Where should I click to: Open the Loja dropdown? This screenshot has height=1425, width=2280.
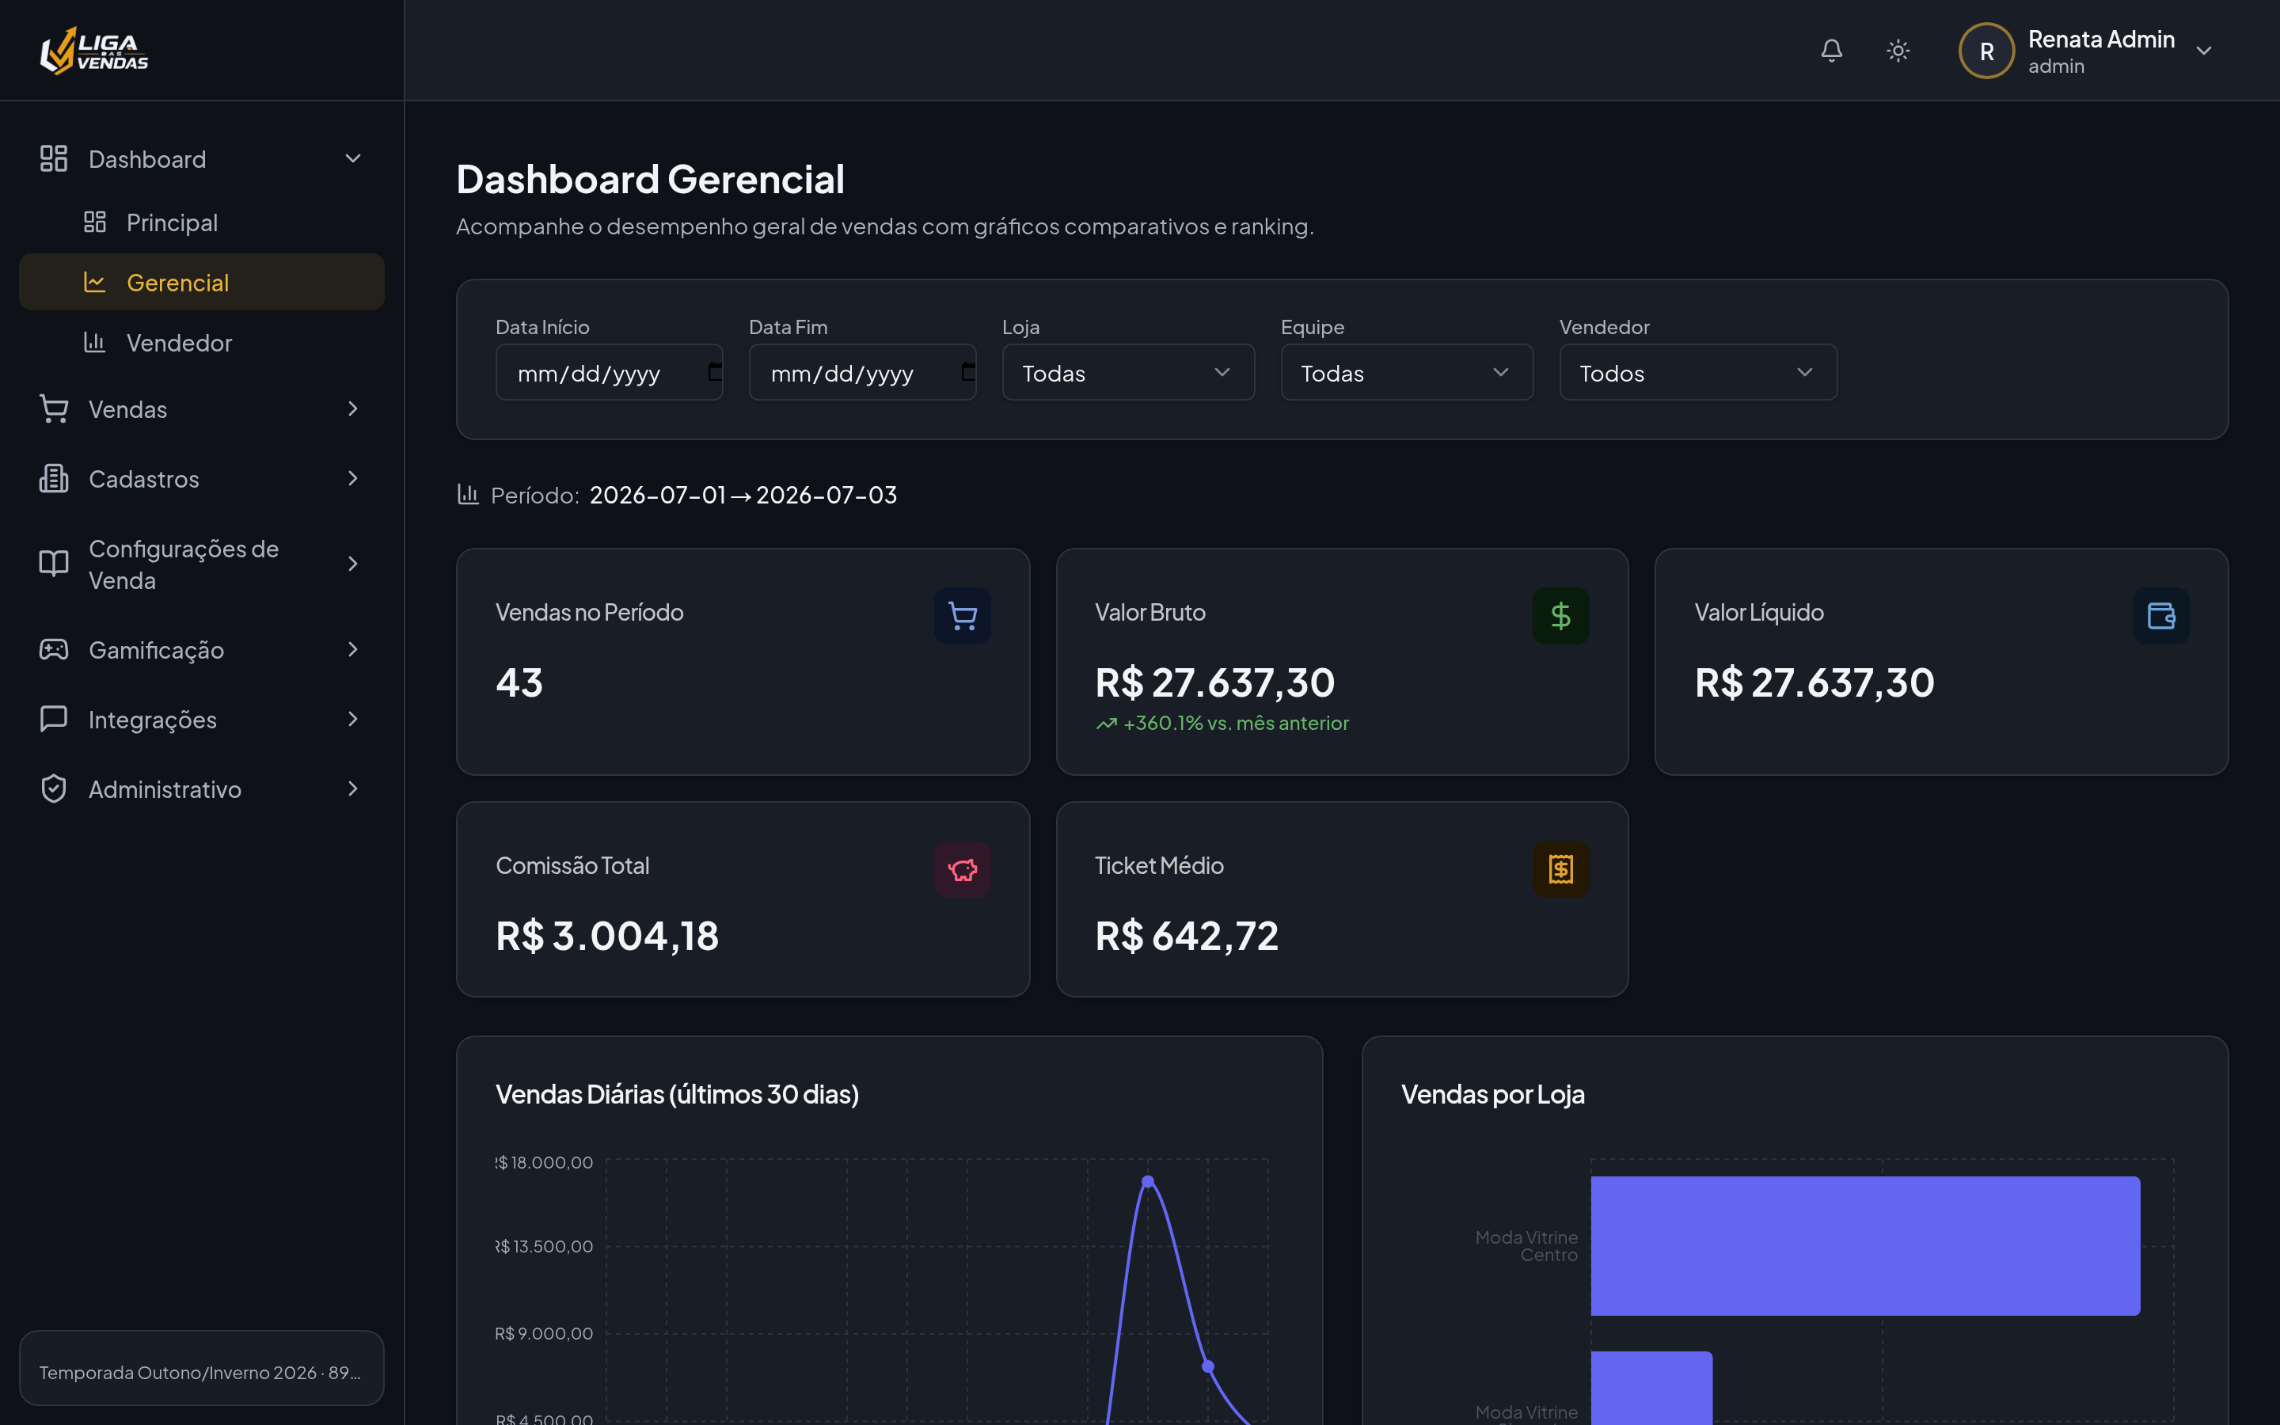1129,372
